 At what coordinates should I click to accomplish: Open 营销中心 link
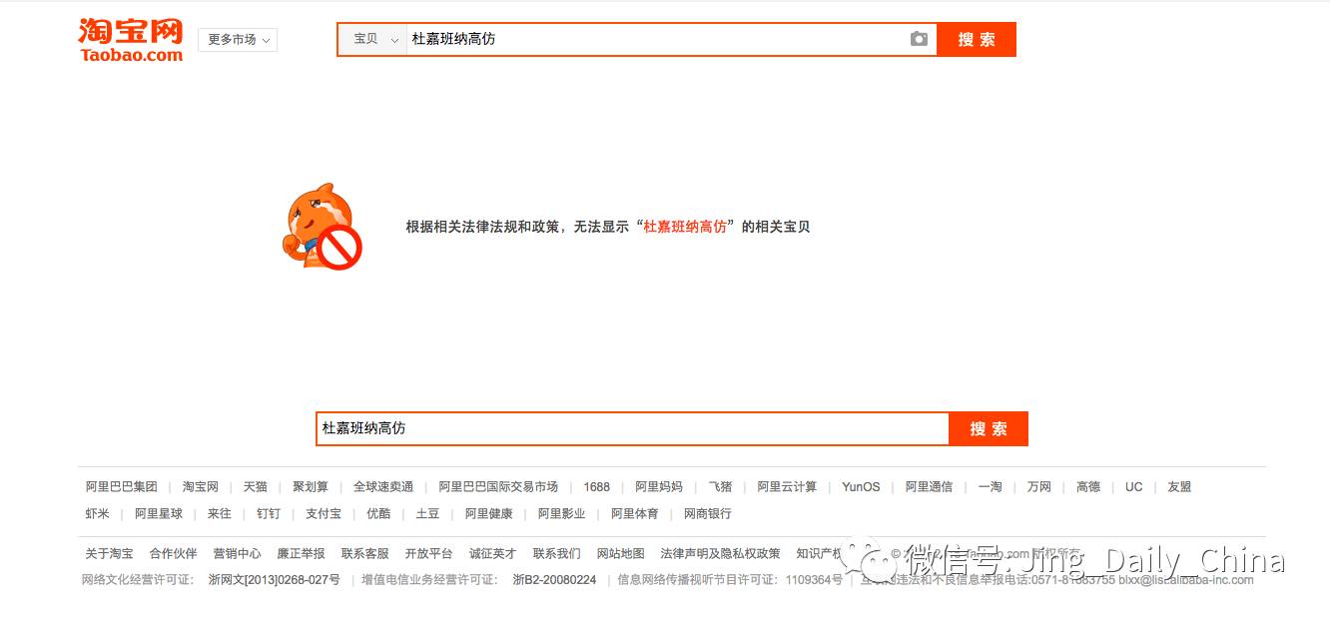coord(238,553)
